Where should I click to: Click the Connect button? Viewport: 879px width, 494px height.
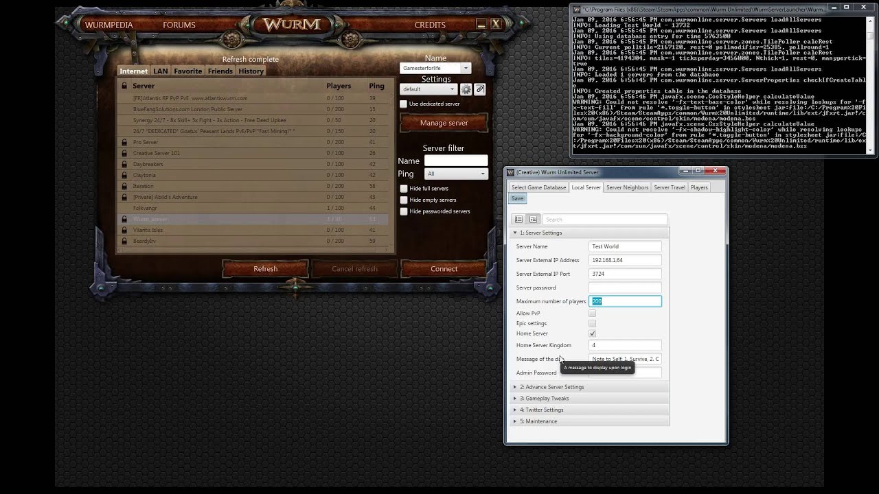click(444, 269)
